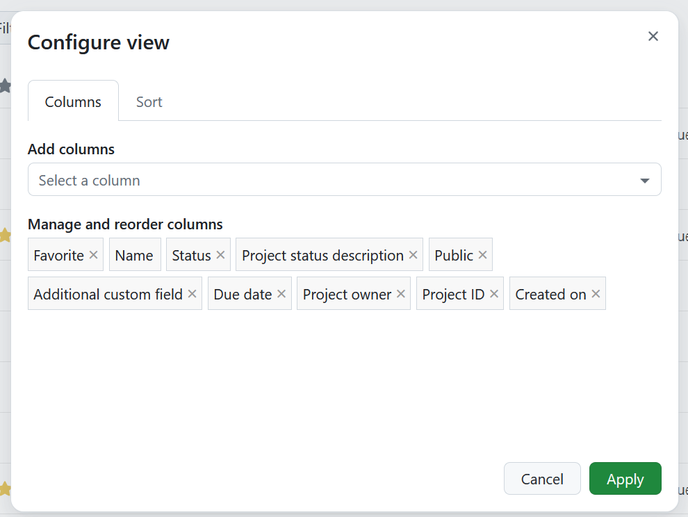The height and width of the screenshot is (517, 688).
Task: Remove the Favorite column chip
Action: coord(94,255)
